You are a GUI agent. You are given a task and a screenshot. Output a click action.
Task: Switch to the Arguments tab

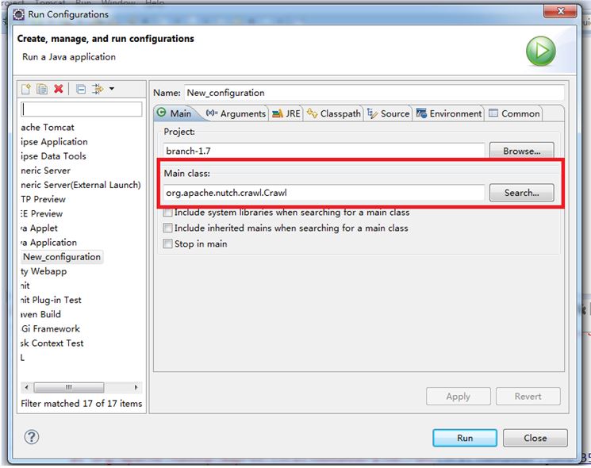coord(236,113)
